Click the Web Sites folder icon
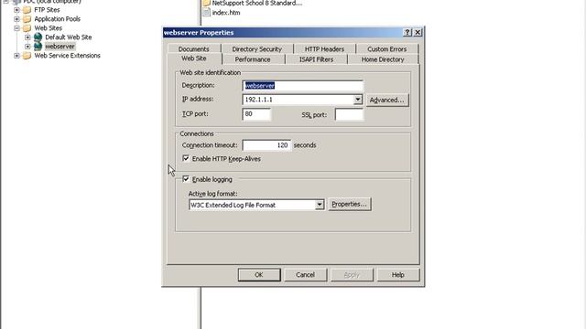Image resolution: width=586 pixels, height=329 pixels. point(27,28)
